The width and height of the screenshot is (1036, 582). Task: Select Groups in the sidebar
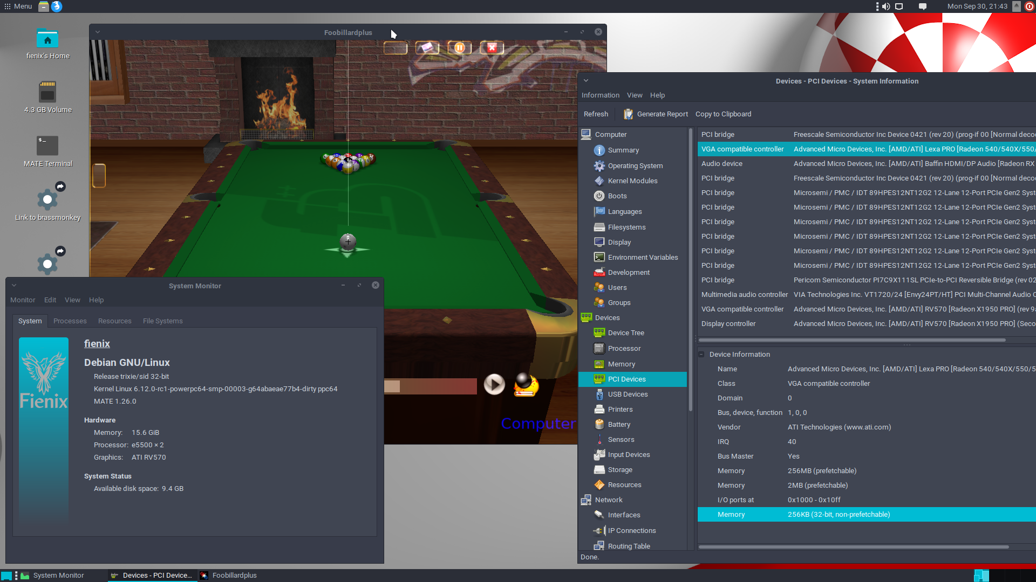[619, 303]
